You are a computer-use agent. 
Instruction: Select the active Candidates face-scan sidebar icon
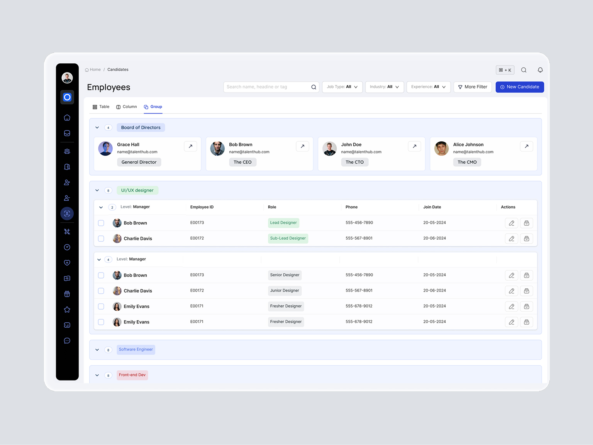coord(67,213)
